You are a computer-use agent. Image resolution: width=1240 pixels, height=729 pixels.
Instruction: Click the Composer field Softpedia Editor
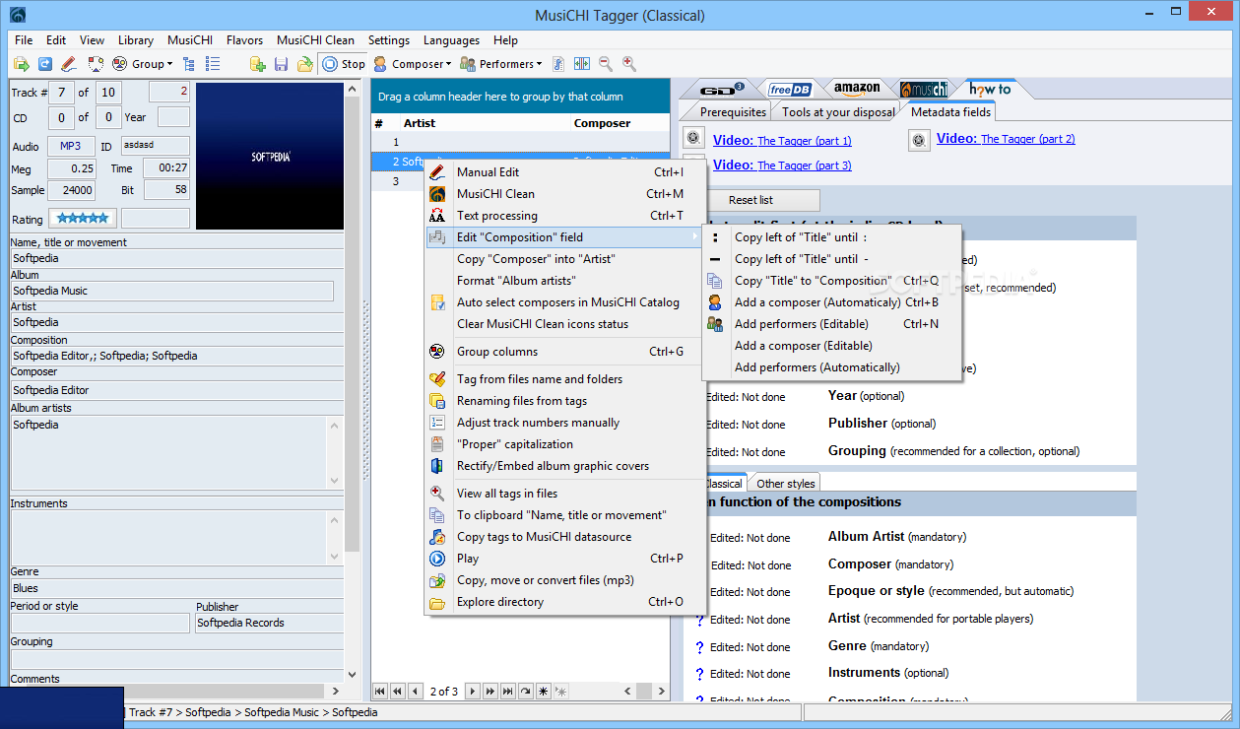pyautogui.click(x=176, y=390)
